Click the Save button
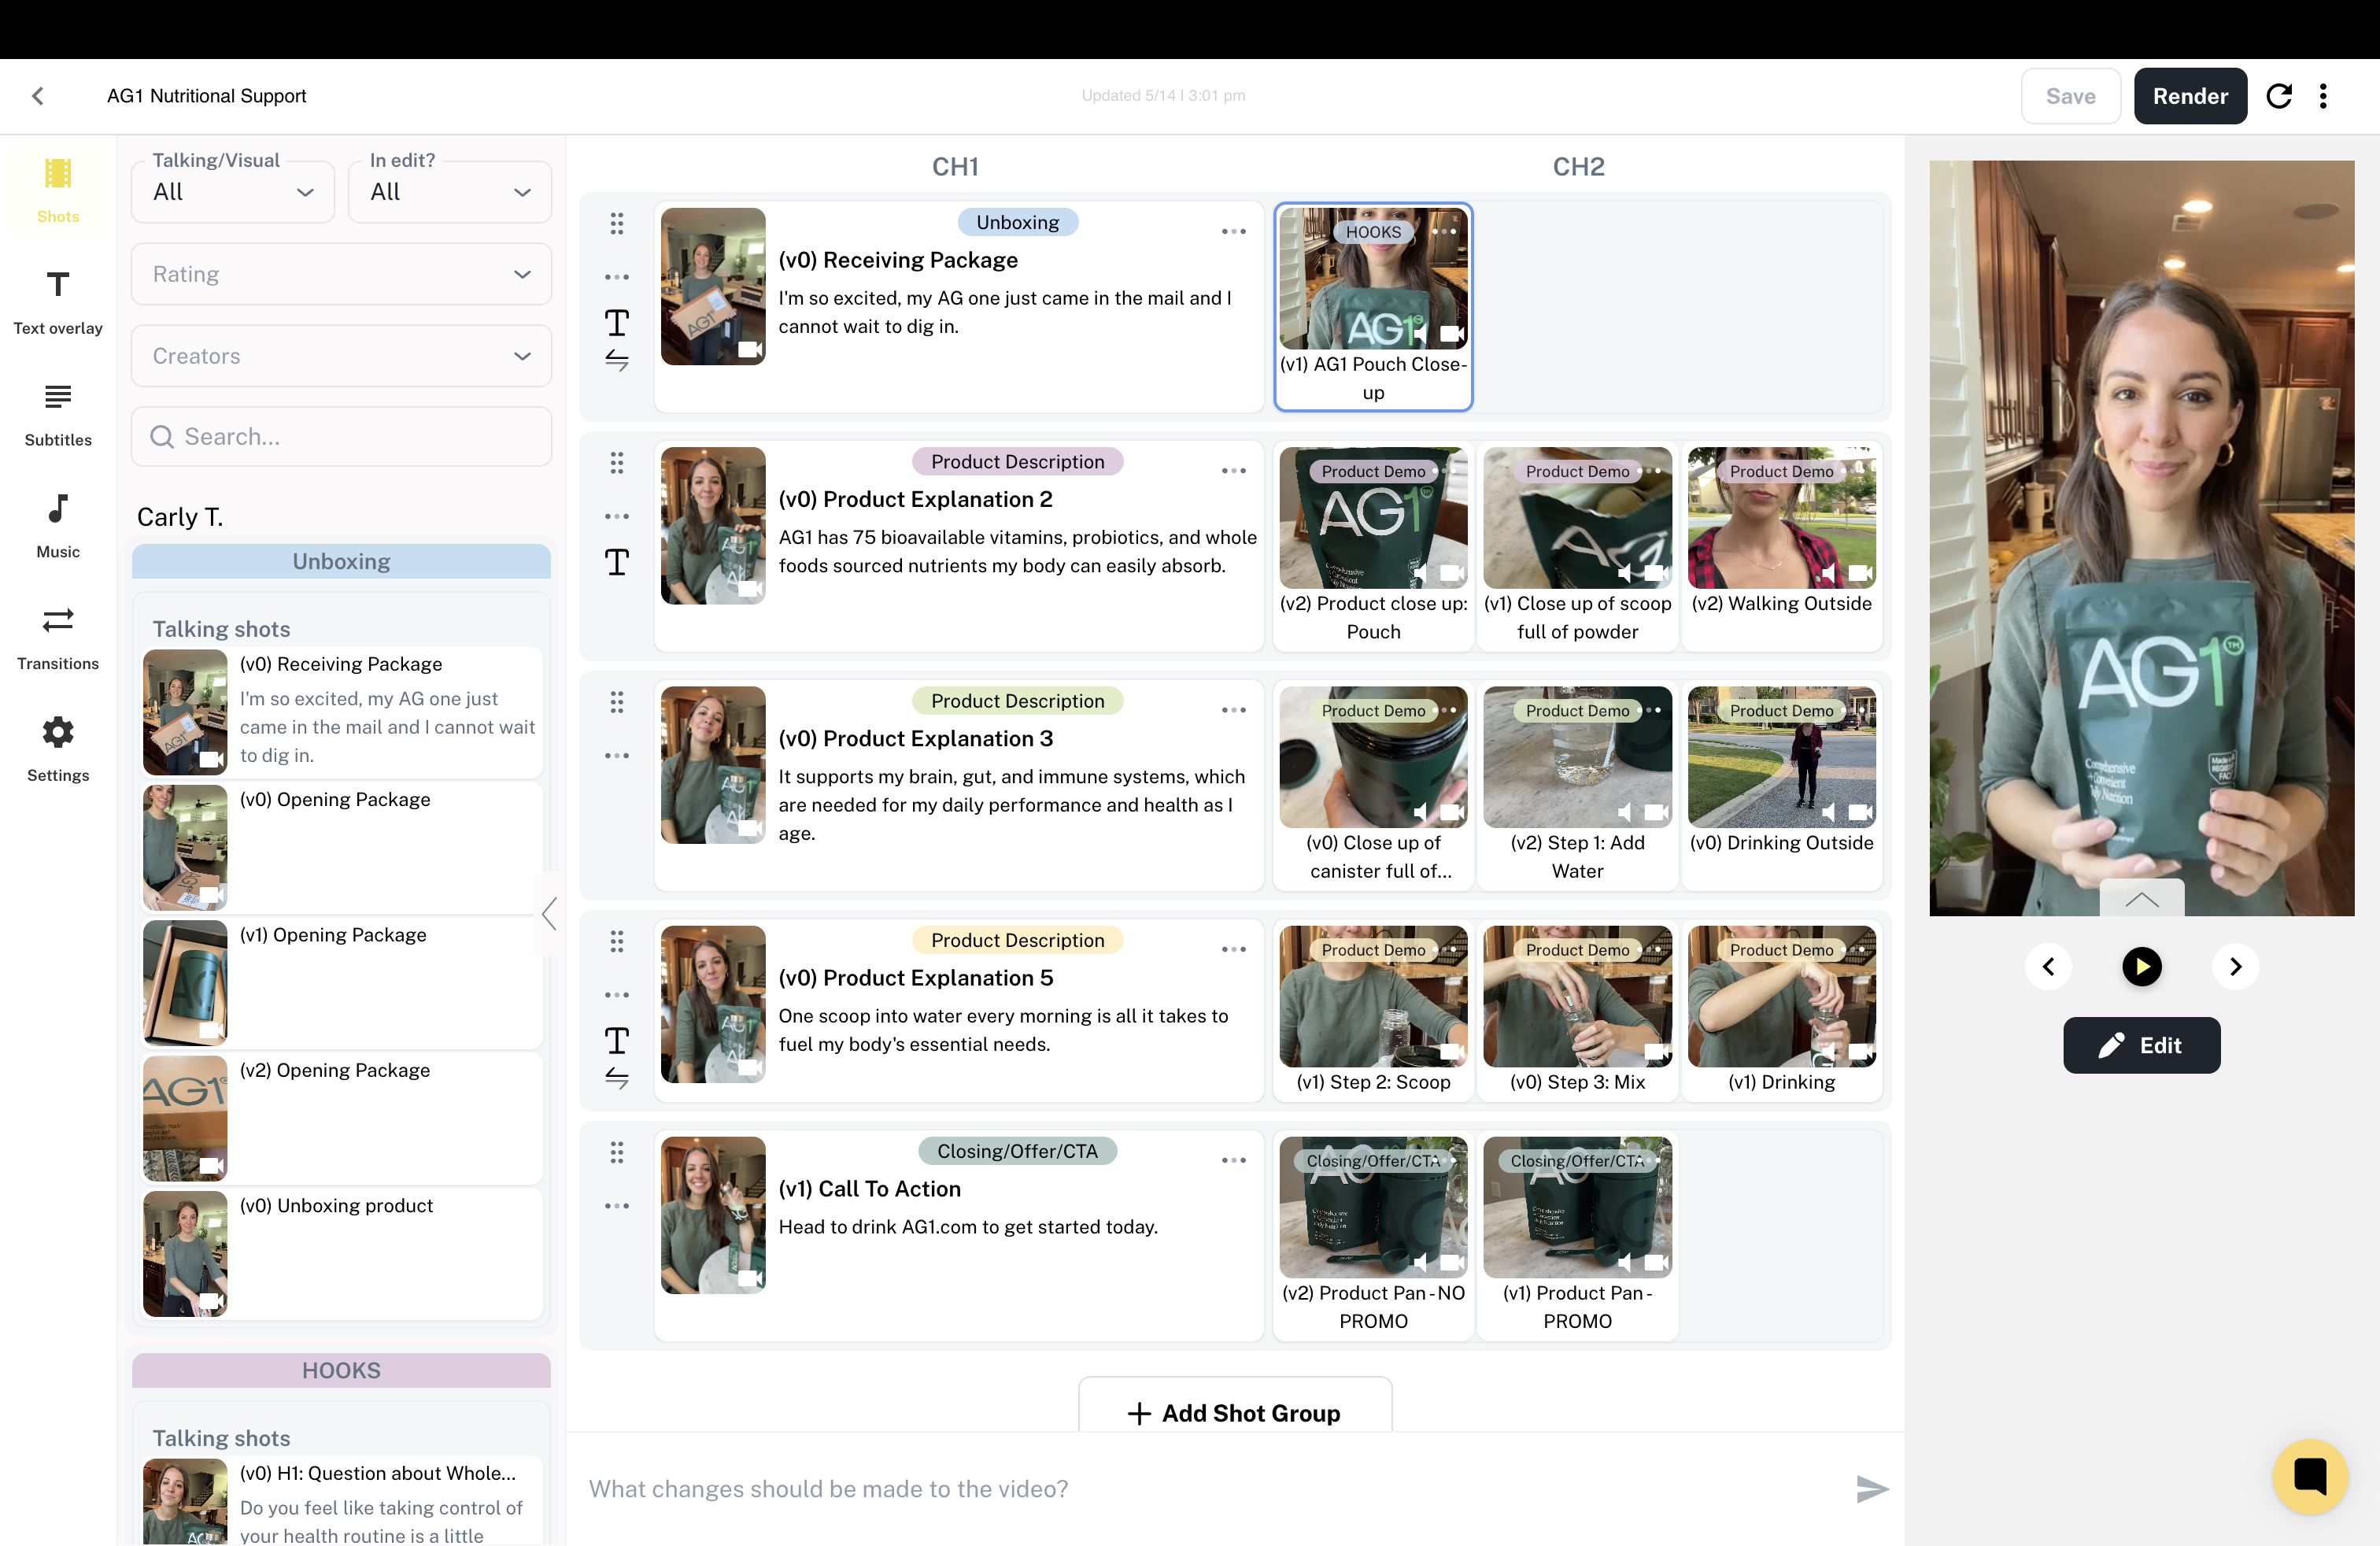2380x1546 pixels. coord(2070,96)
